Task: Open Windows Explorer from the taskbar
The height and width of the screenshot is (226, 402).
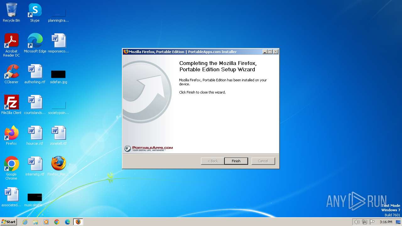Action: click(35, 222)
